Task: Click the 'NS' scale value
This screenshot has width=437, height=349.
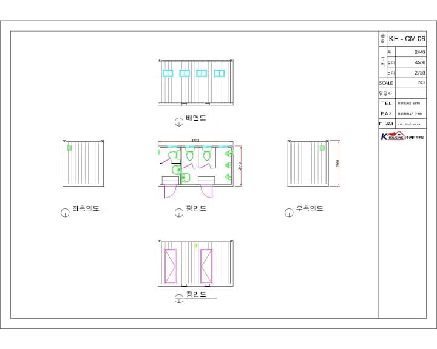Action: (421, 82)
